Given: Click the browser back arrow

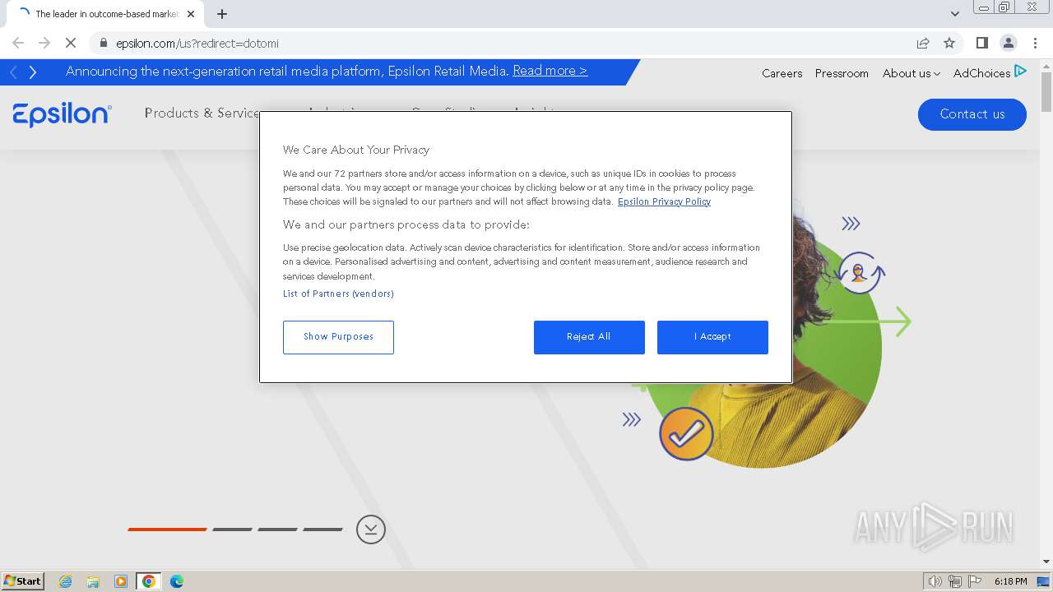Looking at the screenshot, I should tap(18, 43).
